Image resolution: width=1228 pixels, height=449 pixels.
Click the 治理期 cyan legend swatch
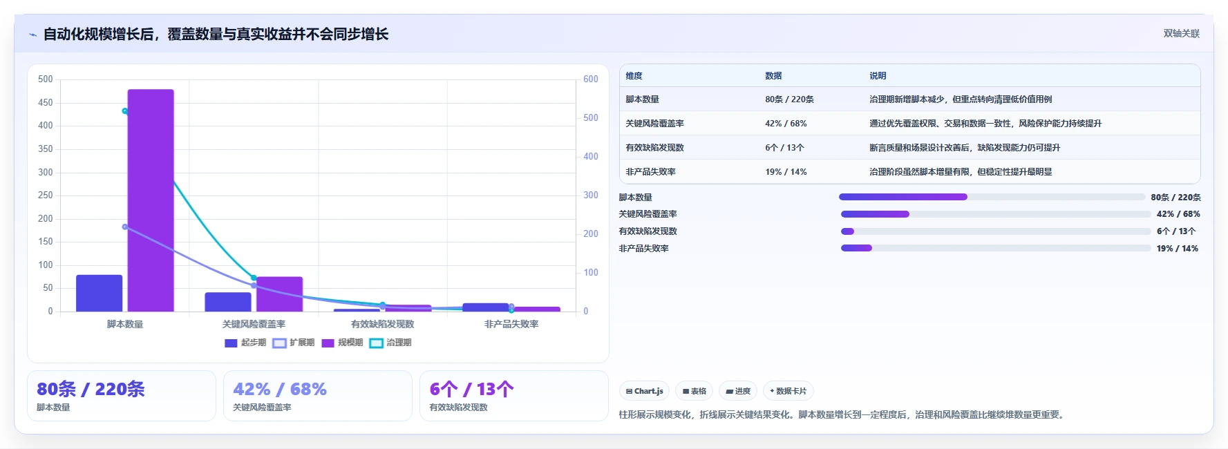pyautogui.click(x=376, y=343)
